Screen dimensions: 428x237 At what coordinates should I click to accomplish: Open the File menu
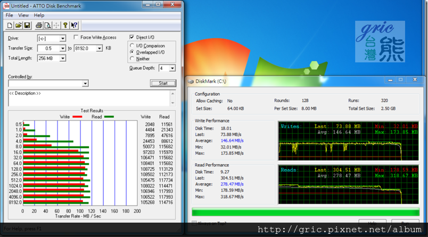coord(9,15)
